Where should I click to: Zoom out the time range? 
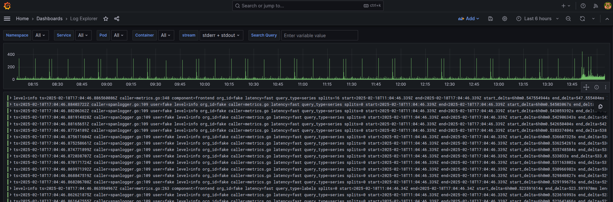568,19
